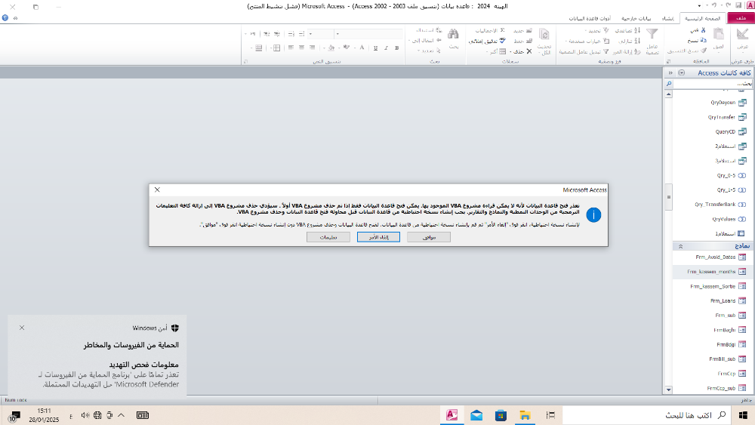Click the Find binoculars icon
Image resolution: width=755 pixels, height=425 pixels.
click(453, 34)
